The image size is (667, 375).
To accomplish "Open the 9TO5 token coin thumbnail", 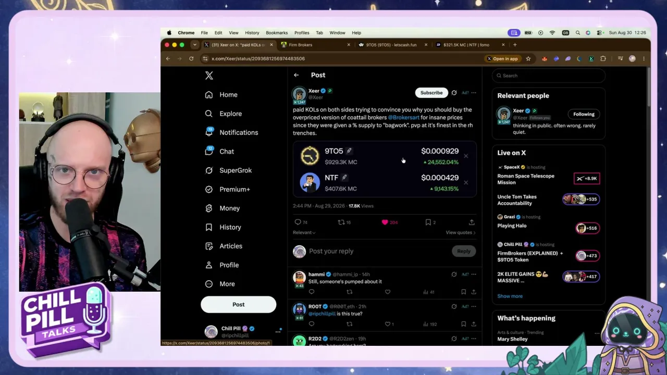I will [x=310, y=156].
